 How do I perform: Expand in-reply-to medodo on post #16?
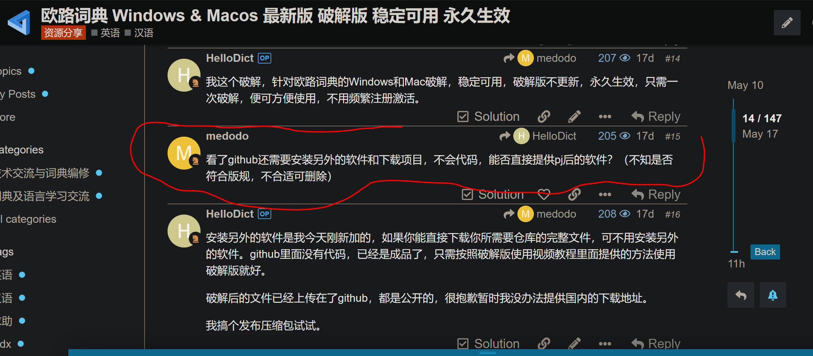point(540,214)
